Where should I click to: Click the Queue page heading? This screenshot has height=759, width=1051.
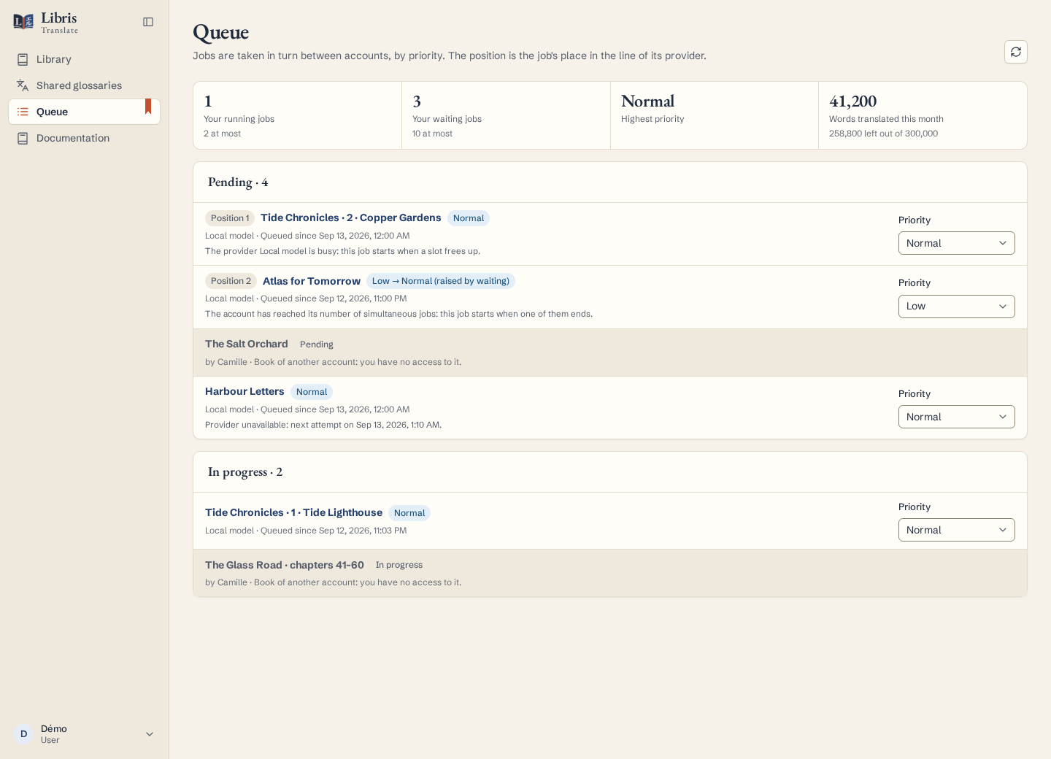point(221,32)
